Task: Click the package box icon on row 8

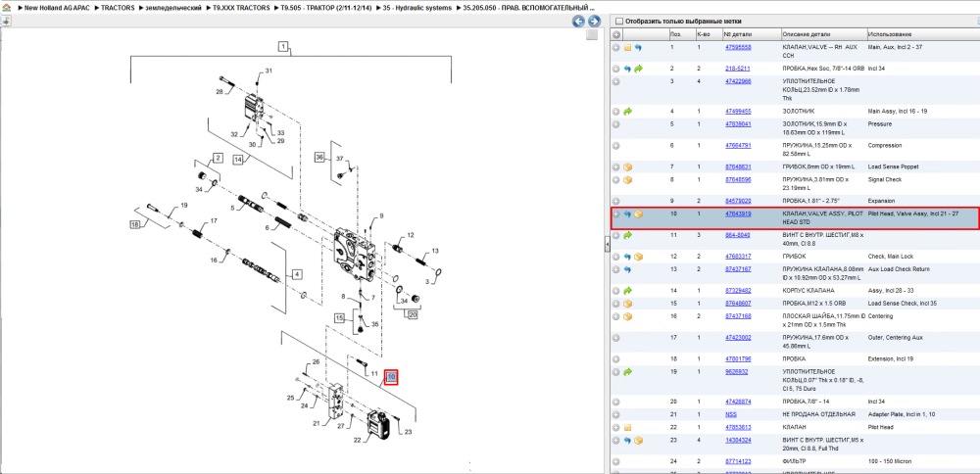Action: click(x=627, y=180)
